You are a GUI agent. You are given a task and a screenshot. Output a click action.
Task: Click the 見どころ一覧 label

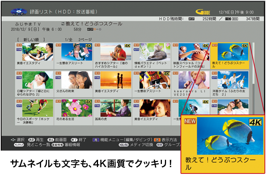tap(38, 145)
